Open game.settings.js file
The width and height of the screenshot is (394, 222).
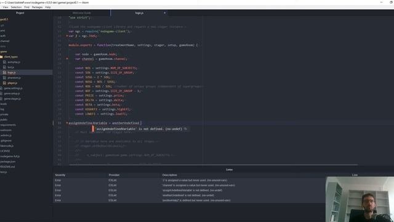(13, 88)
